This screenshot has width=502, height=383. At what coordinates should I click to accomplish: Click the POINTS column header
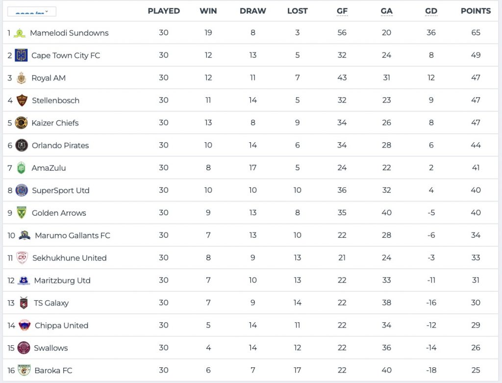(x=476, y=11)
